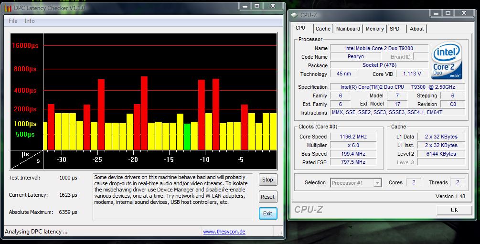
Task: Click the processor Name field 'Intel Mobile Core 2 Duo T9300'
Action: click(379, 48)
